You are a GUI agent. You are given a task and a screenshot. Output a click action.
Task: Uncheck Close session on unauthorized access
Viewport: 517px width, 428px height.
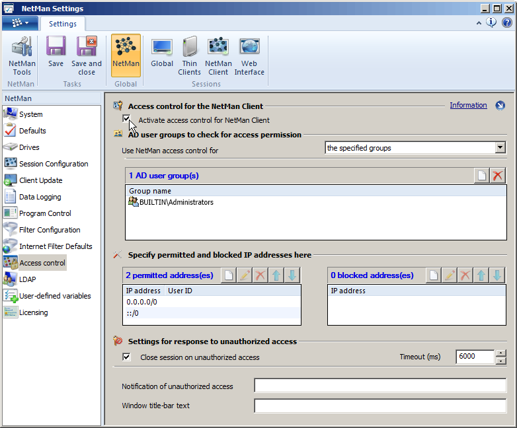click(x=127, y=357)
